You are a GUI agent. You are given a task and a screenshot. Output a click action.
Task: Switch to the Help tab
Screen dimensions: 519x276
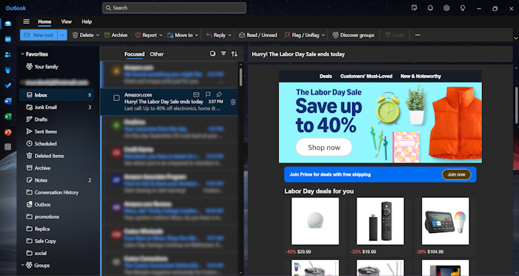(87, 22)
